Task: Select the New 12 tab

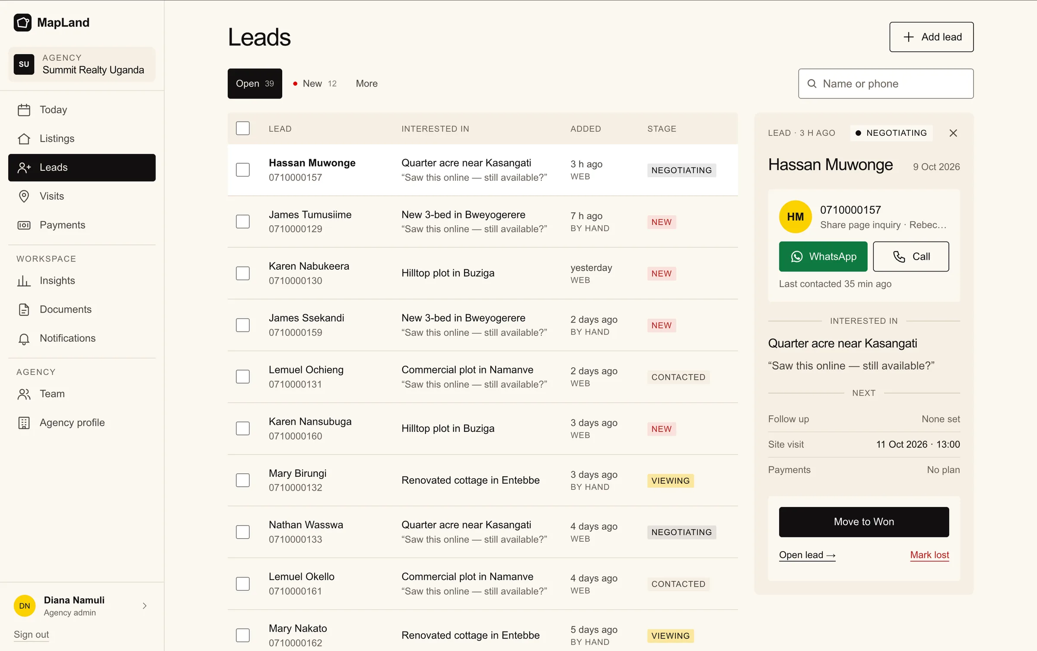Action: [x=315, y=83]
